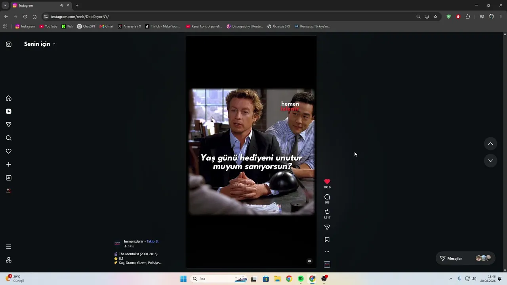
Task: Follow hemenizlenir via "Takip Et"
Action: click(x=152, y=241)
